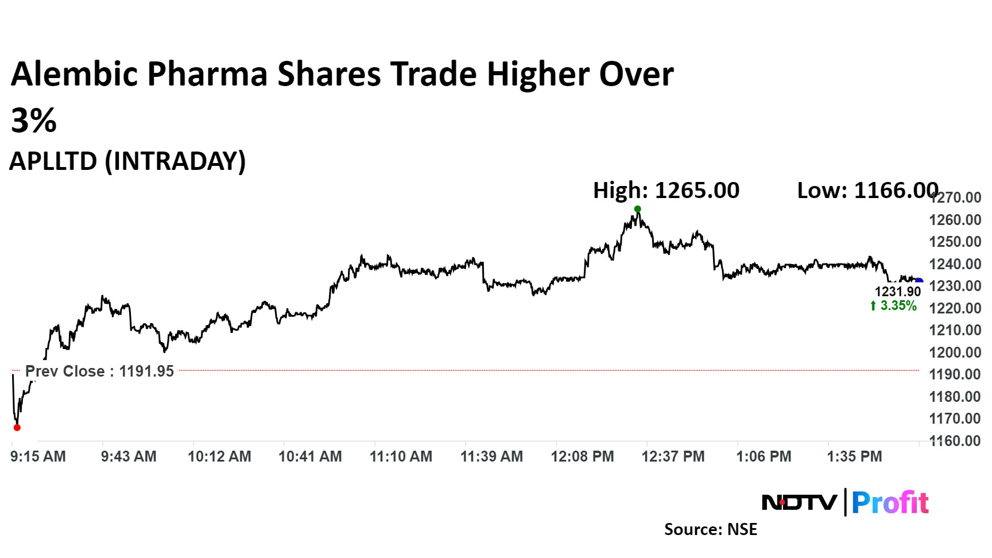Click the 1270.00 price axis label

tap(956, 198)
